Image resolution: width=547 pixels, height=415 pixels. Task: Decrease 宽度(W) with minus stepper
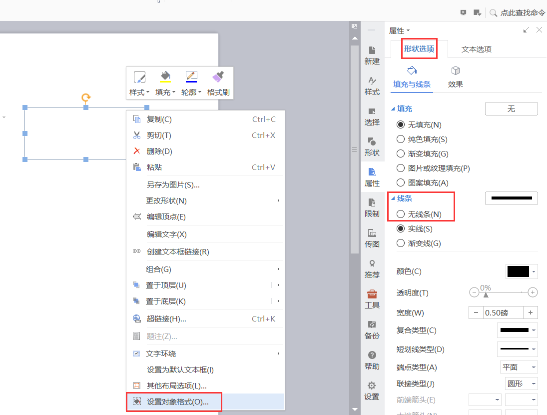pyautogui.click(x=476, y=312)
